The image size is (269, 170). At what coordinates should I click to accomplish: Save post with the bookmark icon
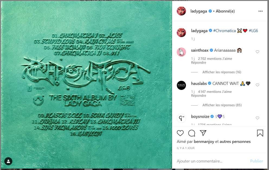click(260, 133)
